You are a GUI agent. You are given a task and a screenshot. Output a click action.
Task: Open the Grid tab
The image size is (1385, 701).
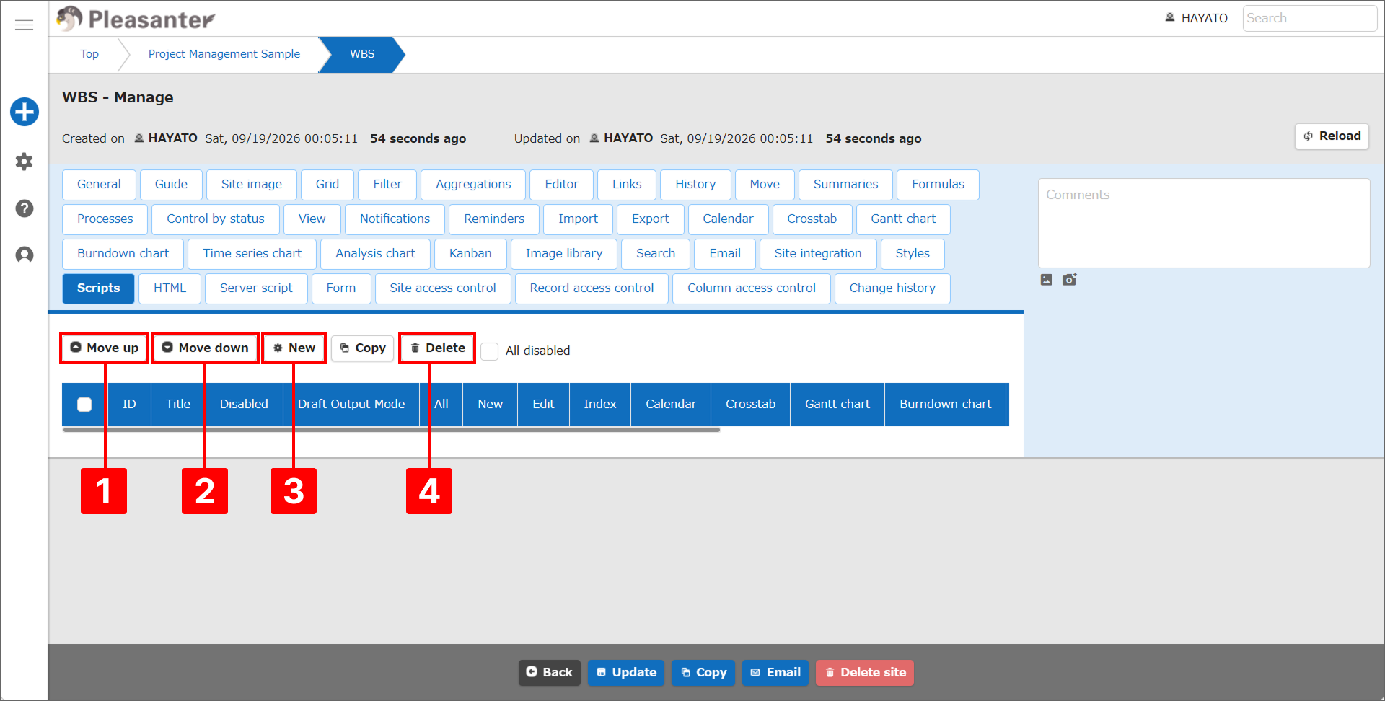327,185
